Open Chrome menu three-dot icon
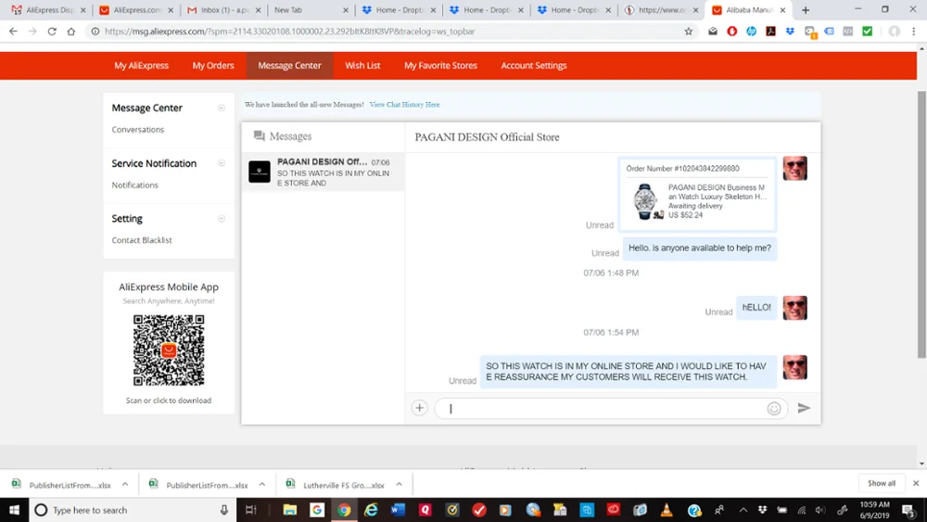The image size is (927, 522). (x=913, y=32)
